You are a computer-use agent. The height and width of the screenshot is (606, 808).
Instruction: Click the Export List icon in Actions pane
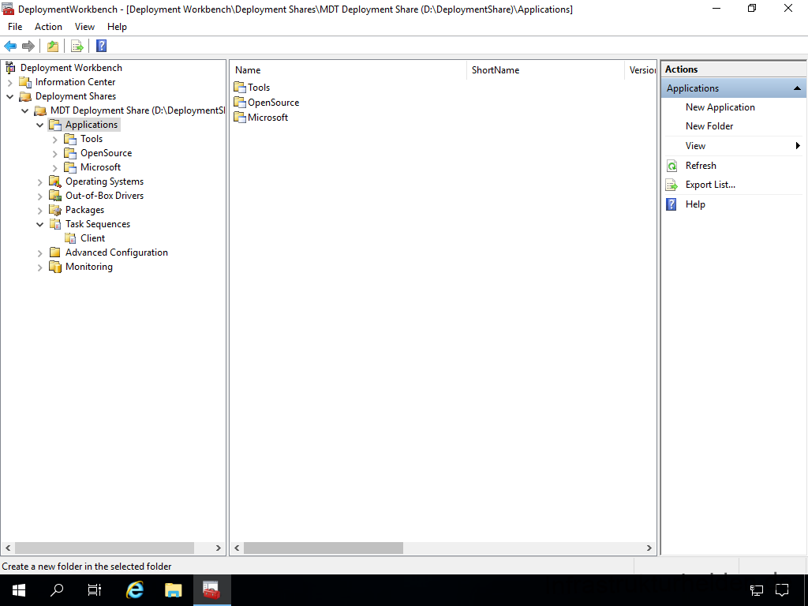click(672, 185)
